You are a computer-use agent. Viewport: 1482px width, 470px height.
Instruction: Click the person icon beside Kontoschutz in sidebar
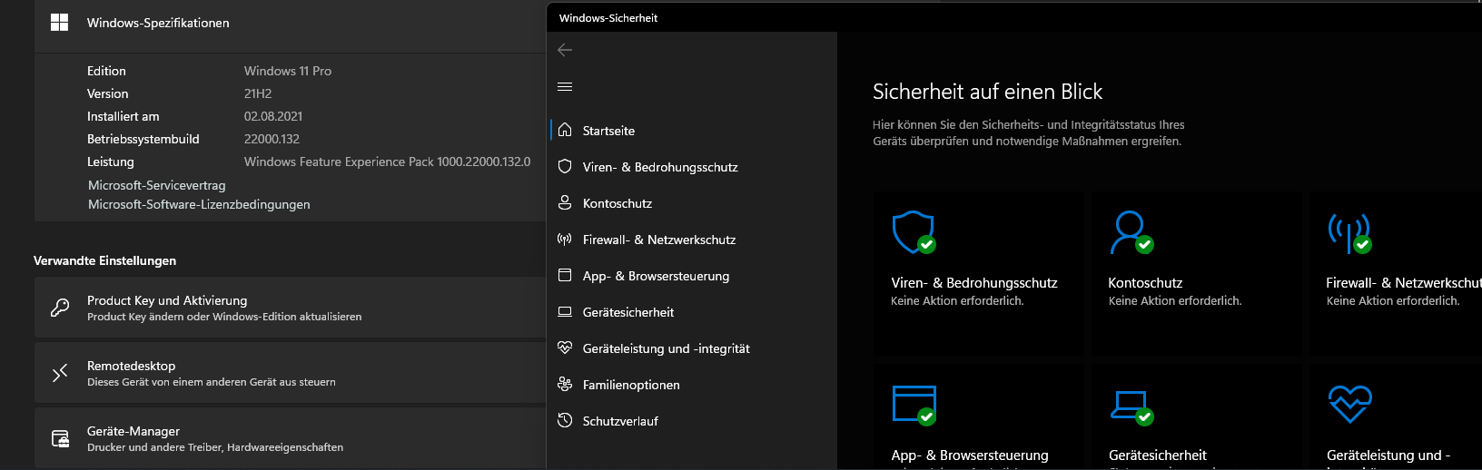pyautogui.click(x=565, y=203)
